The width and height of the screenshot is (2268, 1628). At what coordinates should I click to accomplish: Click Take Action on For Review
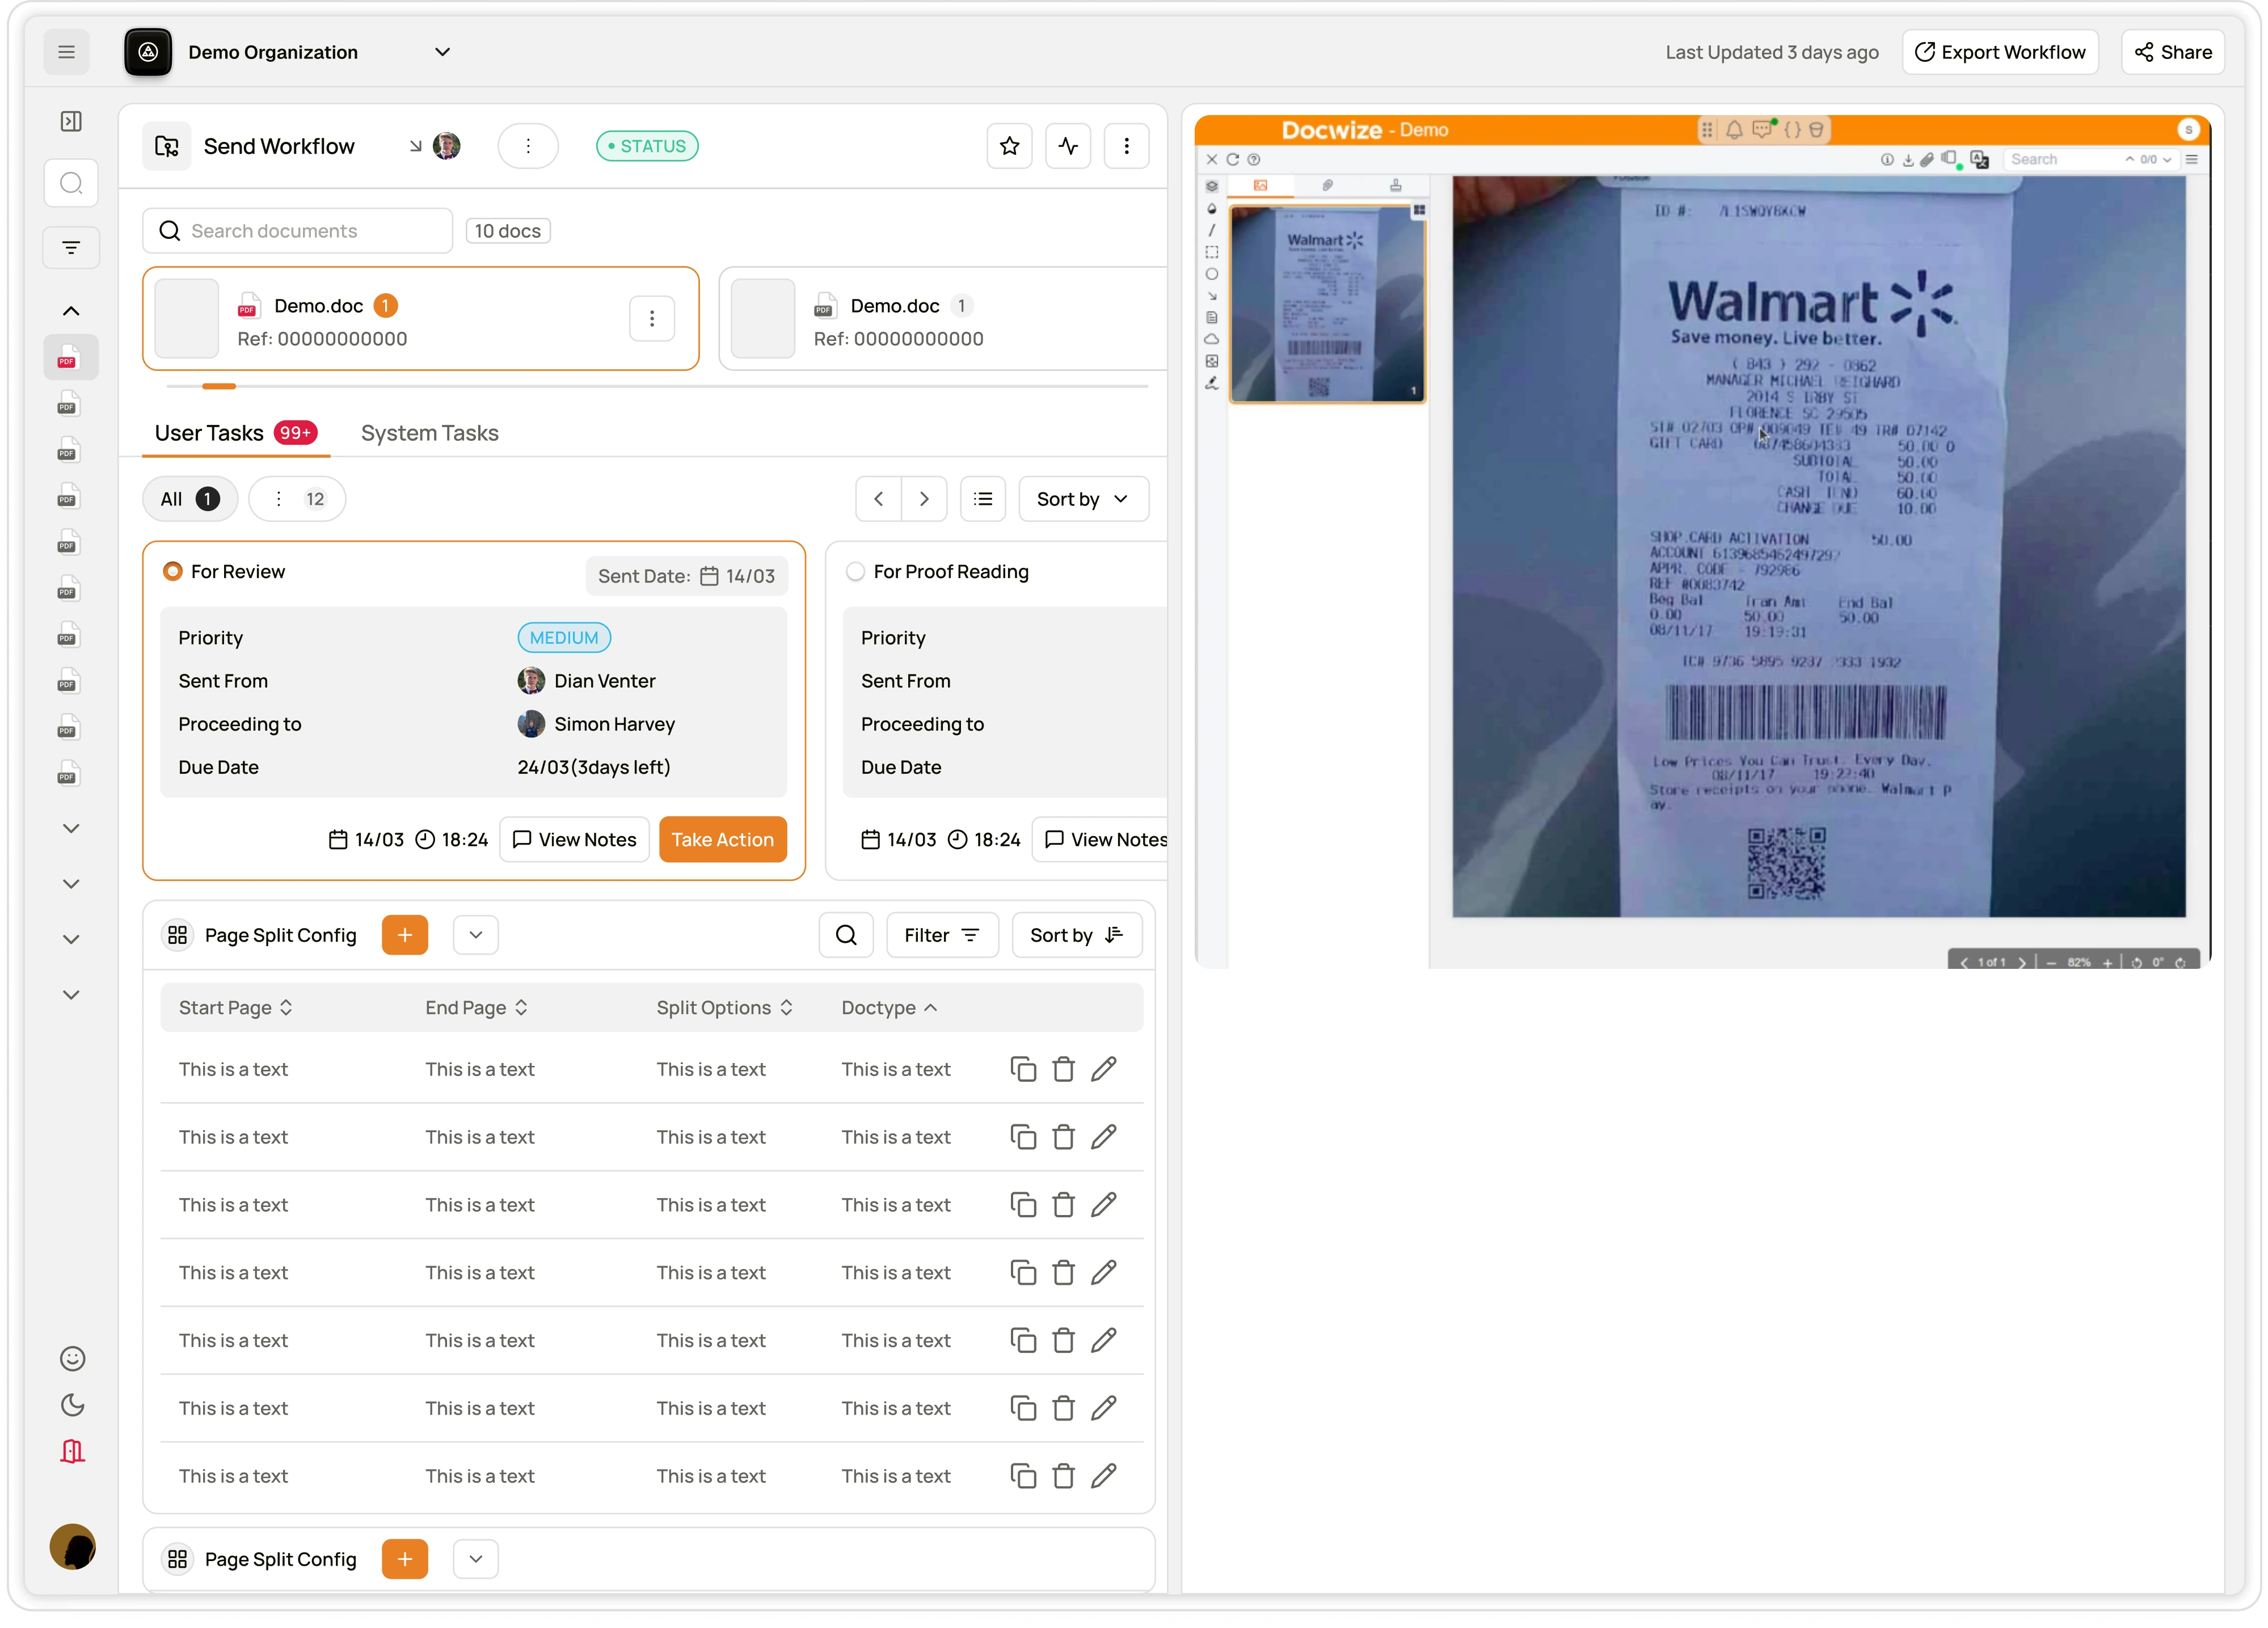point(722,840)
